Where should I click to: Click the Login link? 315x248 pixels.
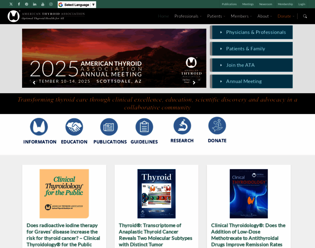click(x=302, y=4)
